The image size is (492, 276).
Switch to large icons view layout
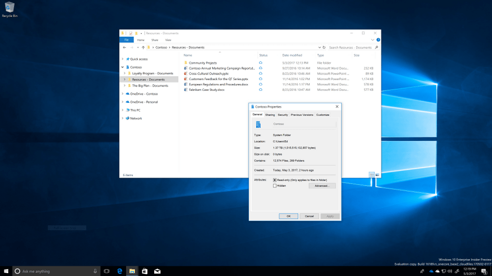pyautogui.click(x=377, y=175)
